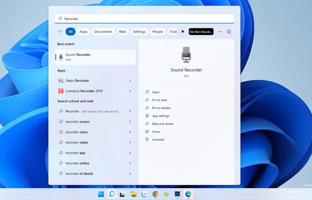312x200 pixels.
Task: Click the large Sound Recorder microphone icon
Action: pos(186,55)
